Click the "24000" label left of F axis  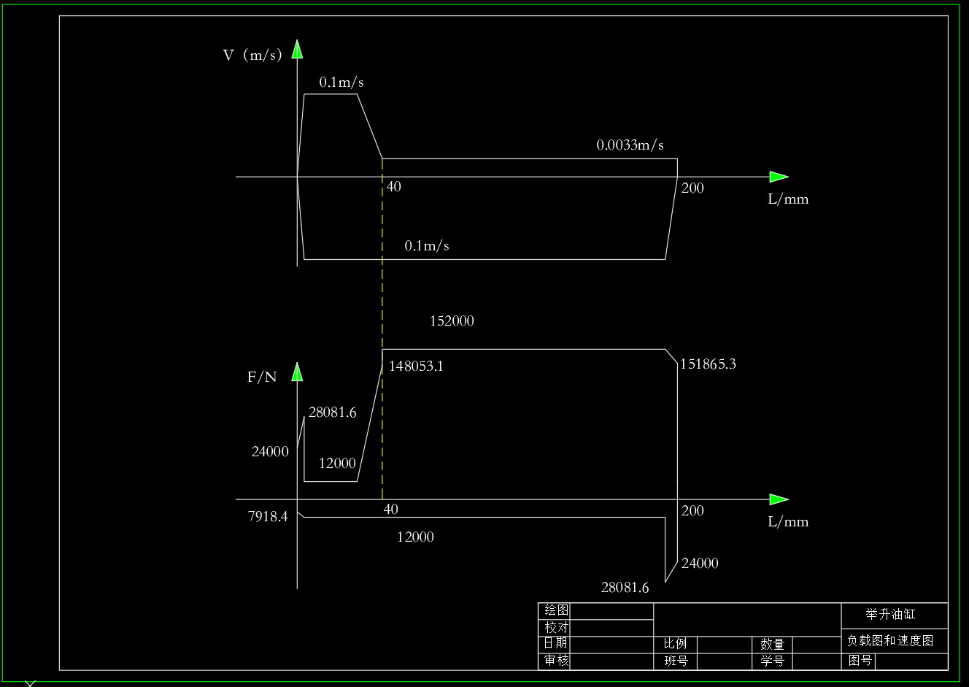270,452
